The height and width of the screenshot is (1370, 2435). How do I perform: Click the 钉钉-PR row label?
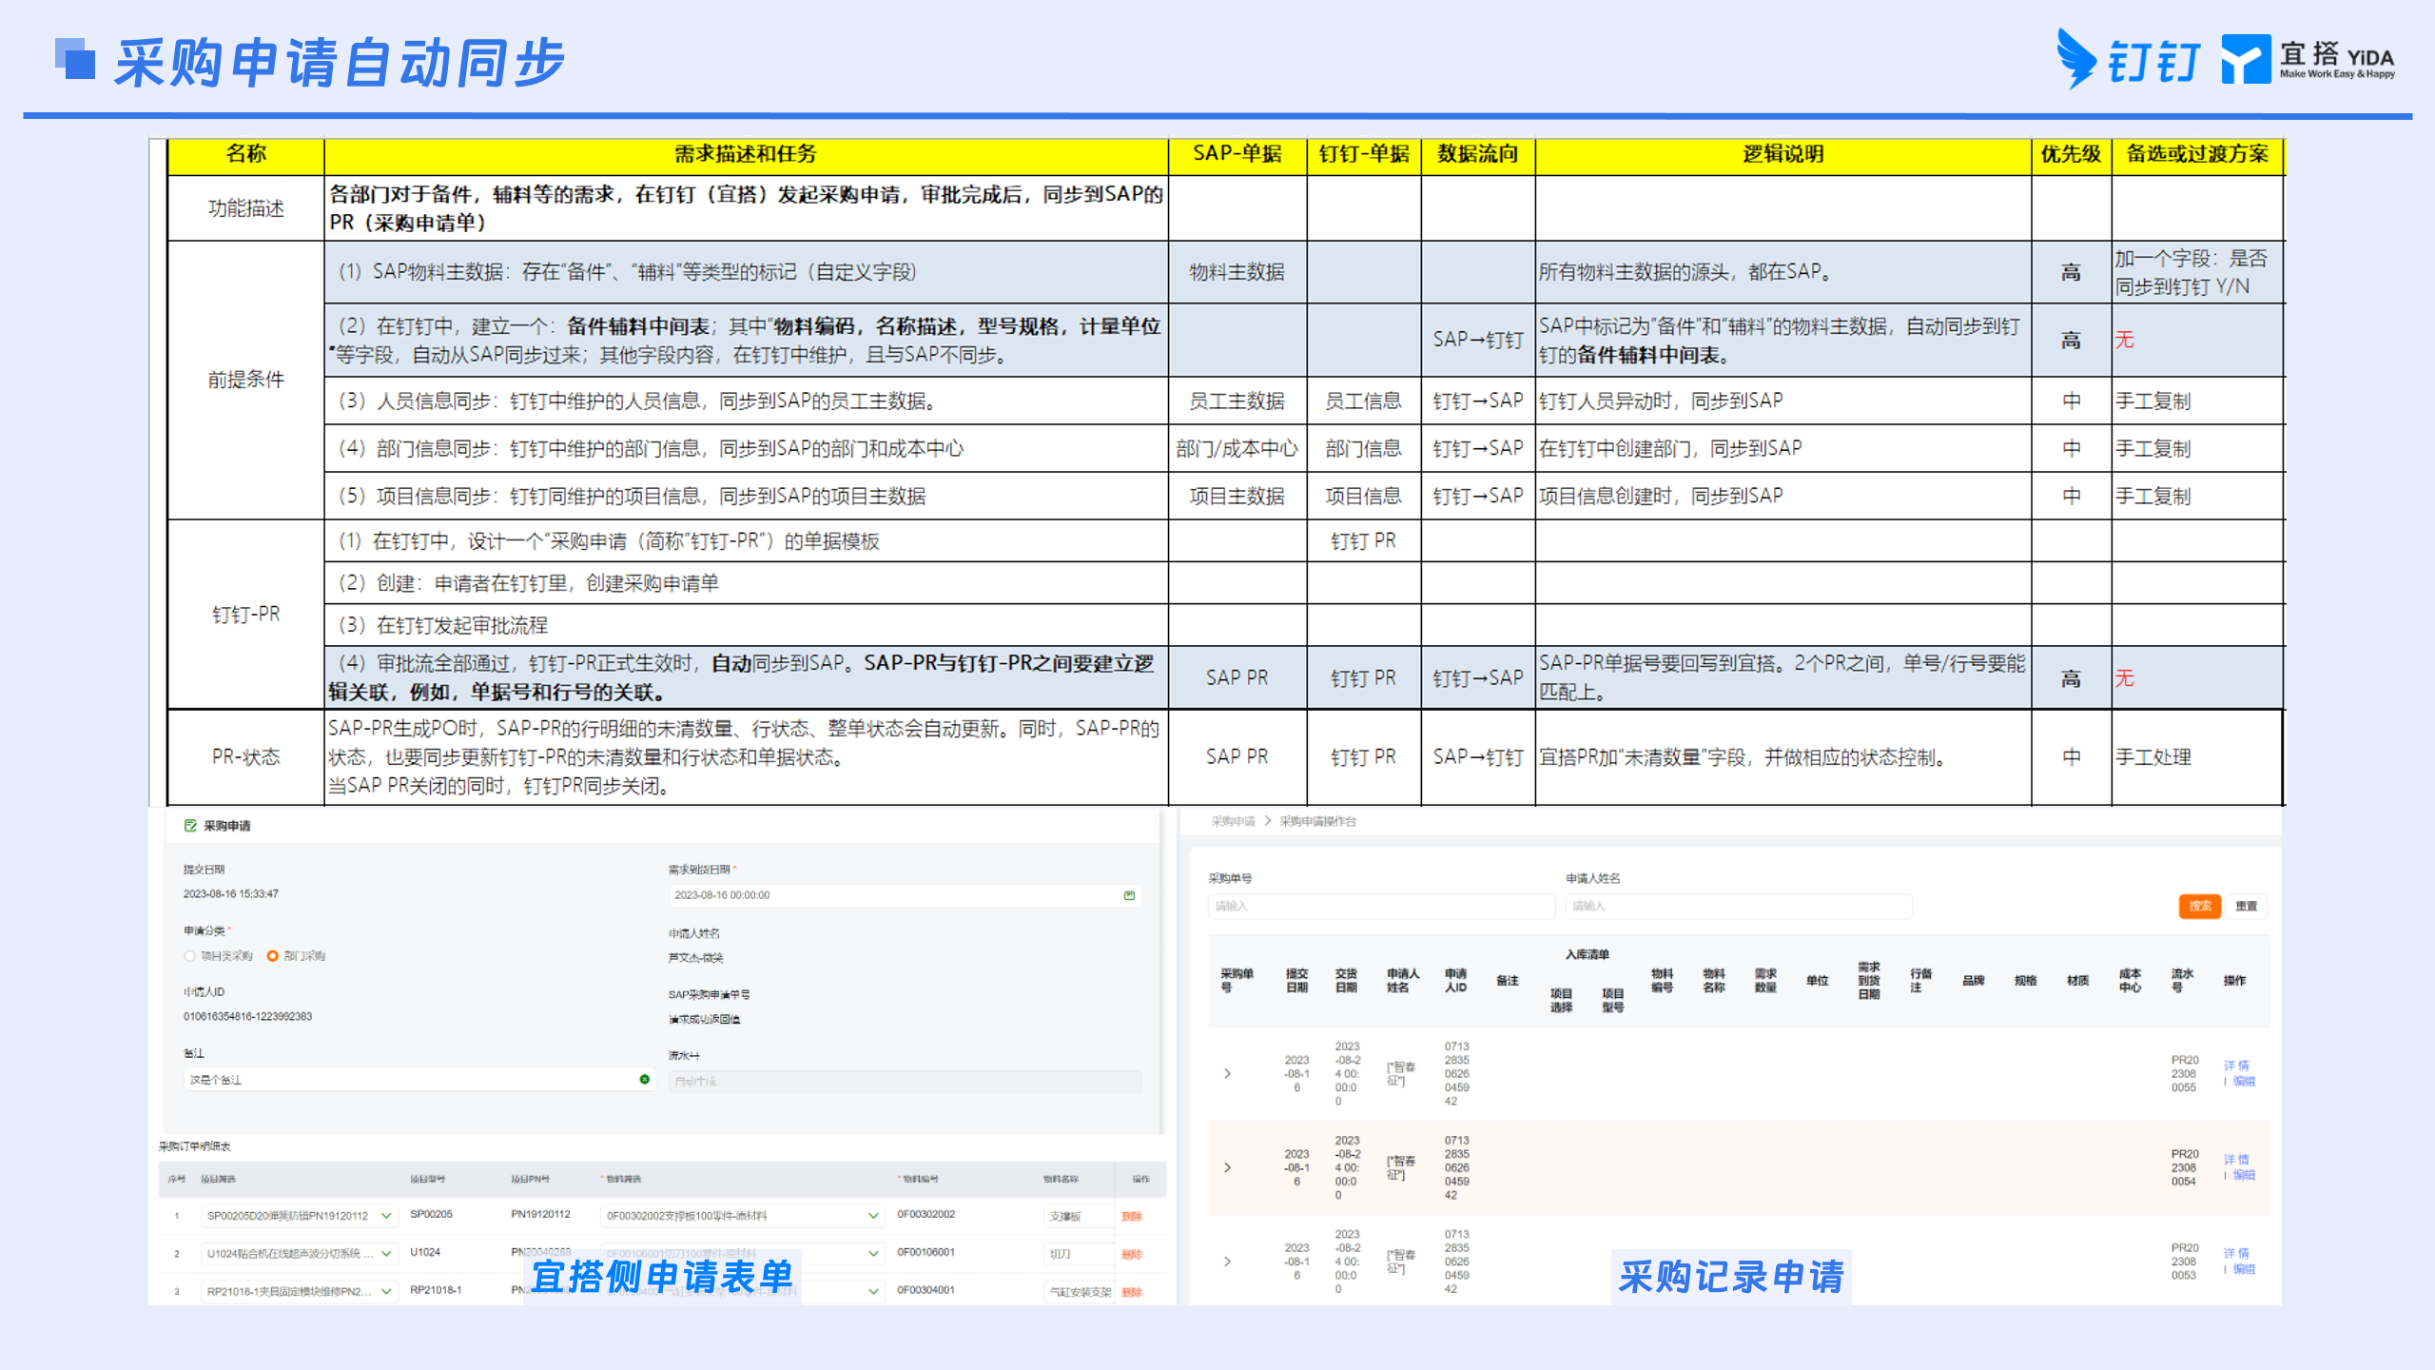coord(245,615)
